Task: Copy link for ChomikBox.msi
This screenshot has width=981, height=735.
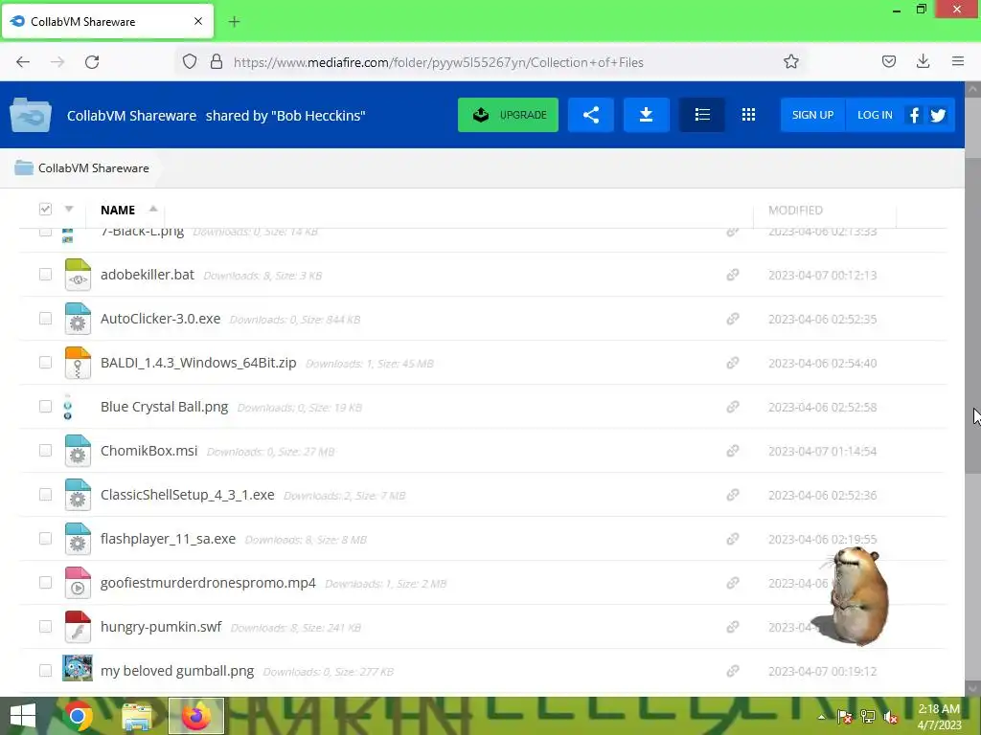Action: (732, 451)
